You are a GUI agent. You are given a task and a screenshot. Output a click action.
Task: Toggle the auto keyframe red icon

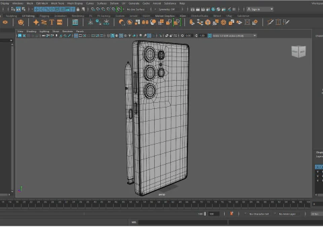(x=231, y=214)
